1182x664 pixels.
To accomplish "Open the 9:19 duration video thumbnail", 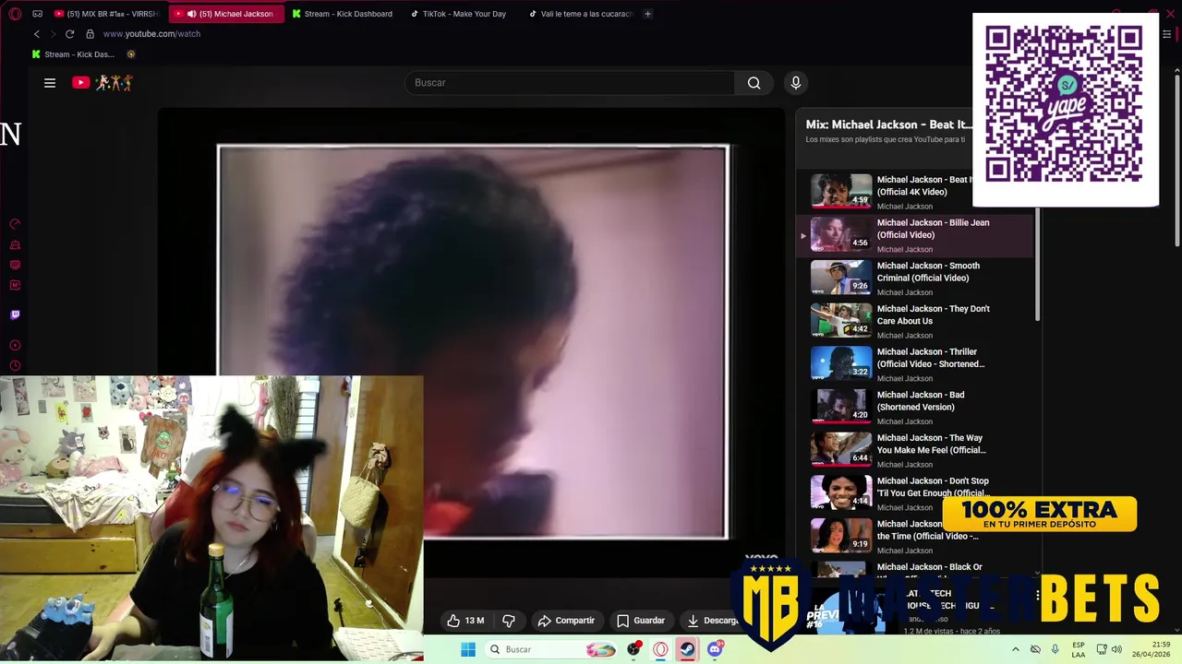I will (x=841, y=536).
